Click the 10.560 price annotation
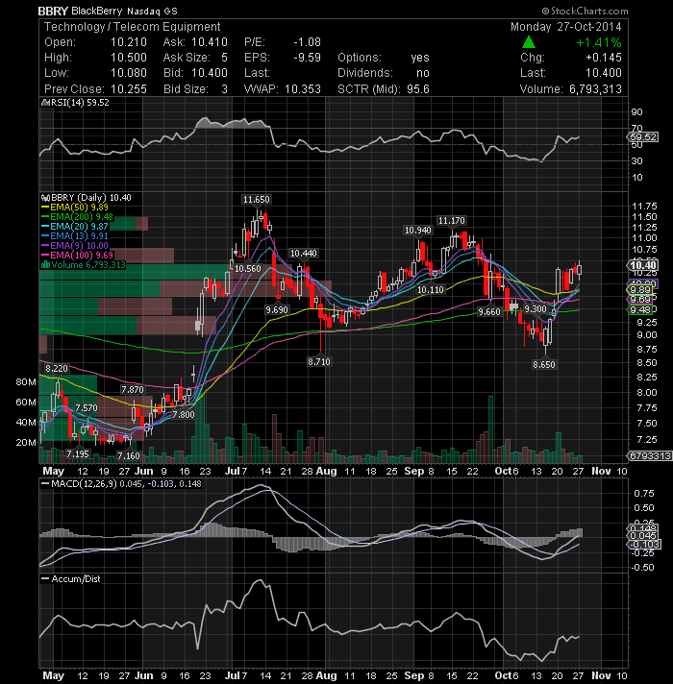 [248, 268]
